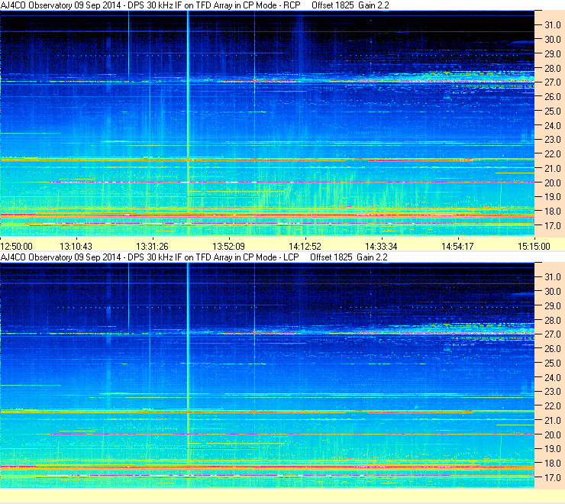Click the Offset 1825 Gain text on RCP header
The width and height of the screenshot is (565, 504).
coord(350,5)
